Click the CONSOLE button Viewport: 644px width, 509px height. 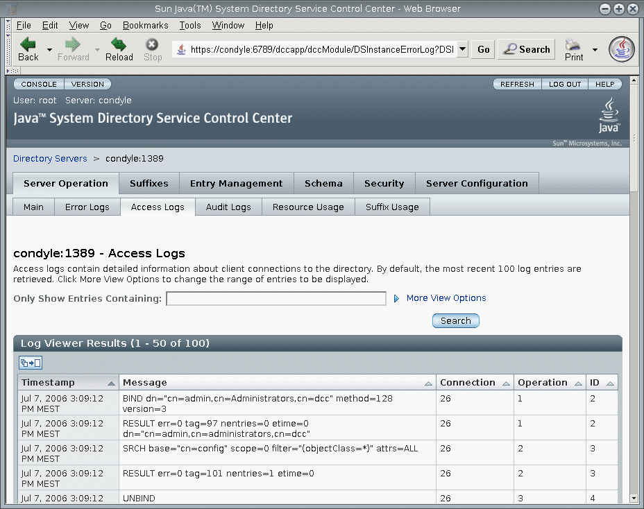click(x=39, y=84)
